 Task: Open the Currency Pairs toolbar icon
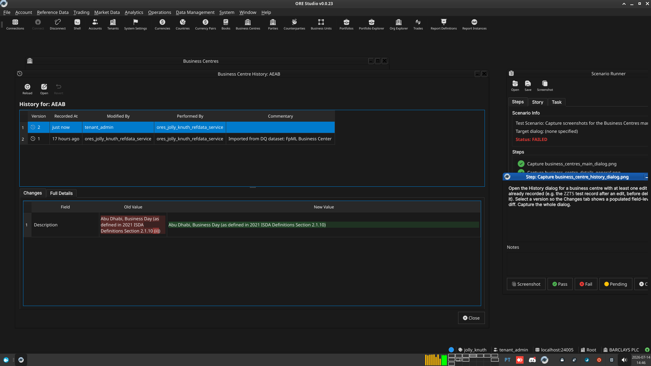point(205,24)
